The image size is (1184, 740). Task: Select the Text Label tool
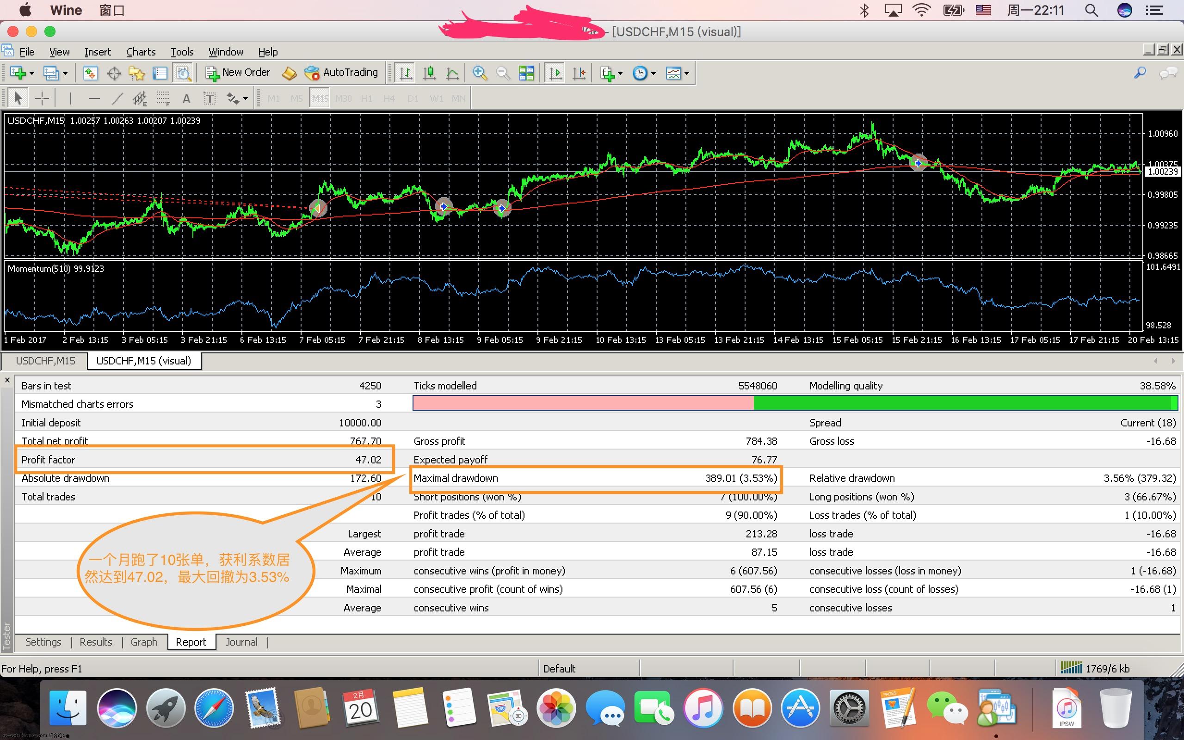click(x=210, y=99)
